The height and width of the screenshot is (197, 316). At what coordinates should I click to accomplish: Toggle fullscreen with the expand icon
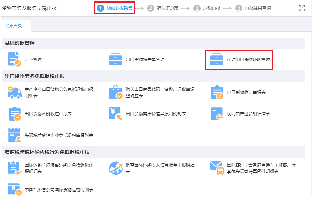[301, 8]
